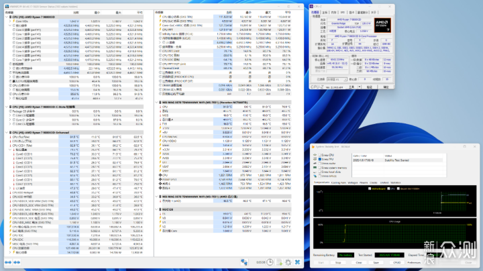Toggle the third legend checkbox after CPU
This screenshot has height=271, width=483.
pyautogui.click(x=398, y=188)
